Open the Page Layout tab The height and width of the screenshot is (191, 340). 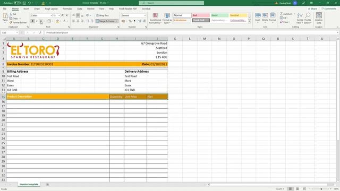pyautogui.click(x=51, y=8)
